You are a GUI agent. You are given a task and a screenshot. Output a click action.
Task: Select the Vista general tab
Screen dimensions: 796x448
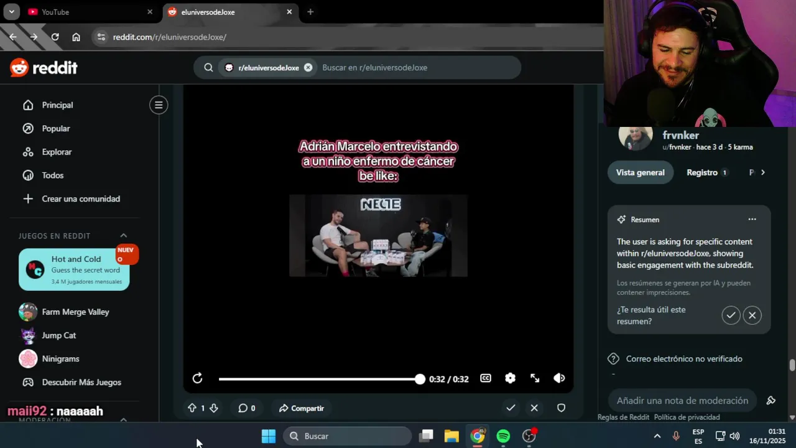640,172
